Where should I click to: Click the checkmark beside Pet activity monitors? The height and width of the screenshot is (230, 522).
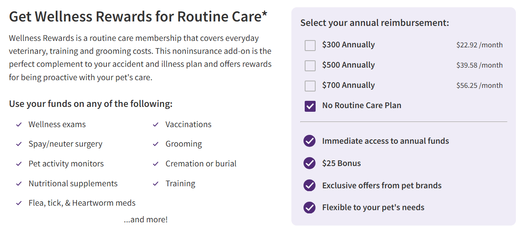tap(19, 164)
